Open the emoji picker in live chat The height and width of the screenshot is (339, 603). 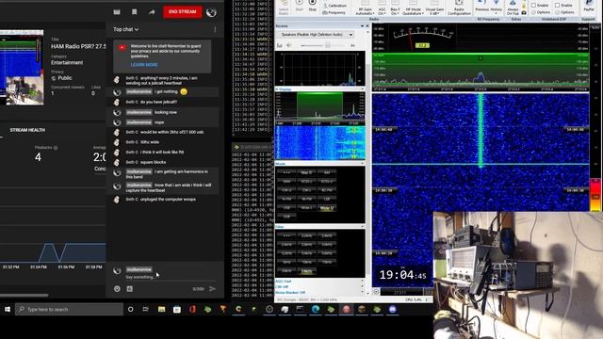tap(117, 289)
